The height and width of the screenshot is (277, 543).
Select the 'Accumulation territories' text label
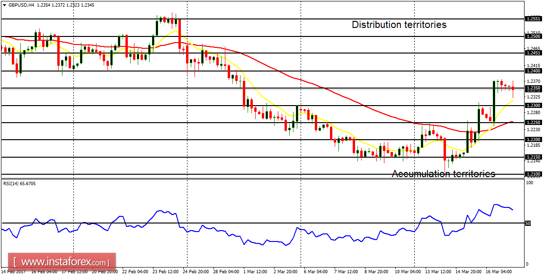click(443, 173)
